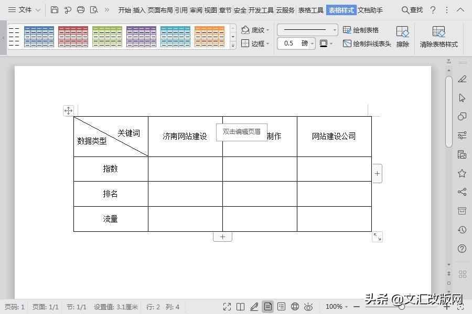Enable two-page view in status bar
Viewport: 472px width, 314px height.
241,307
